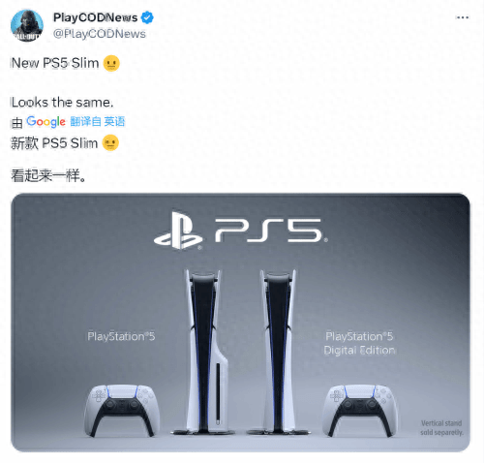Open the three-dot more options menu
This screenshot has height=463, width=484.
click(463, 17)
